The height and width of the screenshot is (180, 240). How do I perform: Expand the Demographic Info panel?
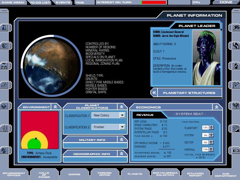[121, 154]
